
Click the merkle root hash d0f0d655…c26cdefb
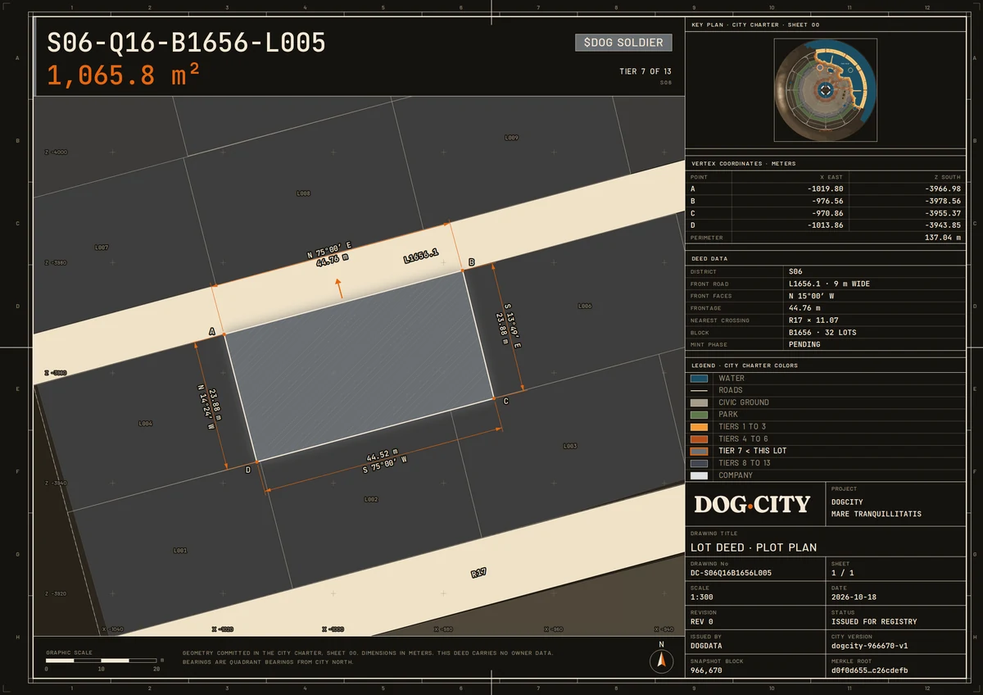pyautogui.click(x=869, y=670)
